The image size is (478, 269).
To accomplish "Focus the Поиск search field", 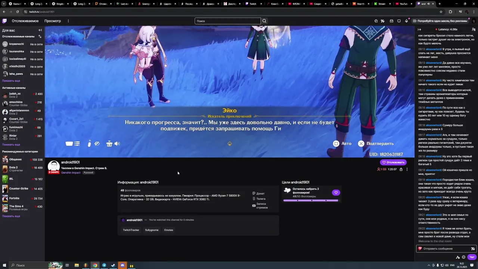I will pyautogui.click(x=227, y=21).
